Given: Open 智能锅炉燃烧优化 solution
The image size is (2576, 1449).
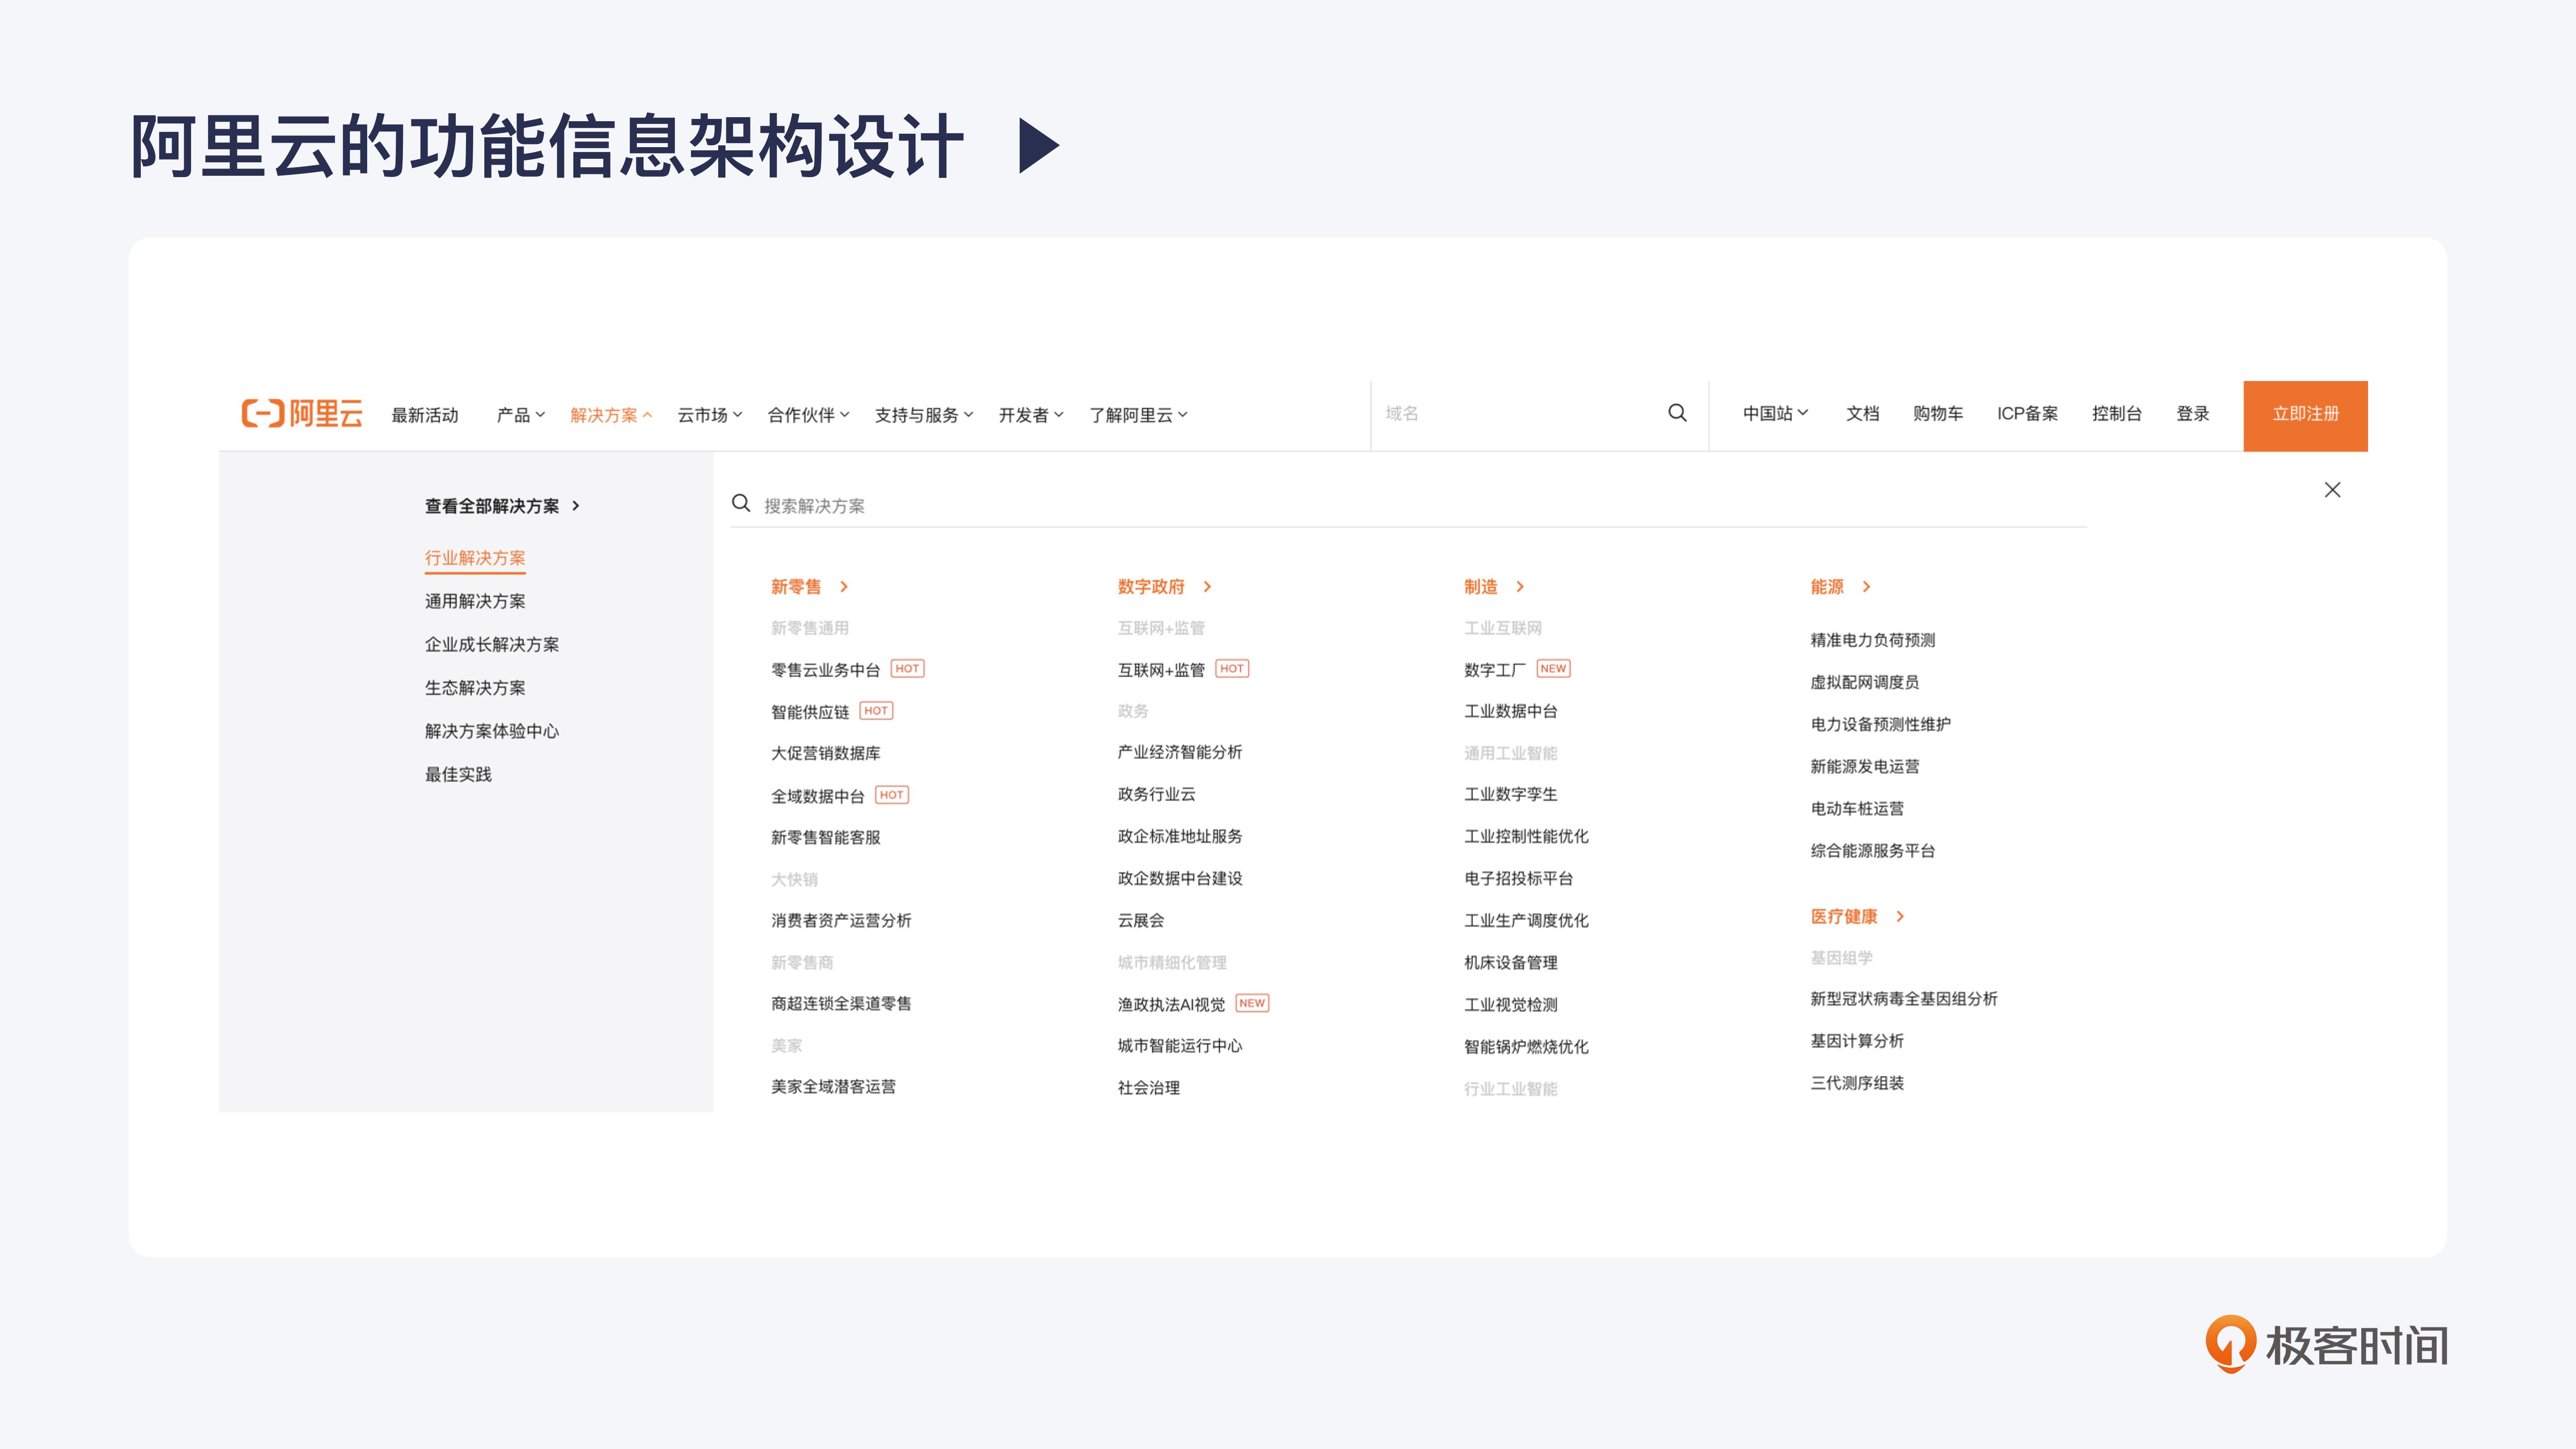Looking at the screenshot, I should tap(1527, 1046).
